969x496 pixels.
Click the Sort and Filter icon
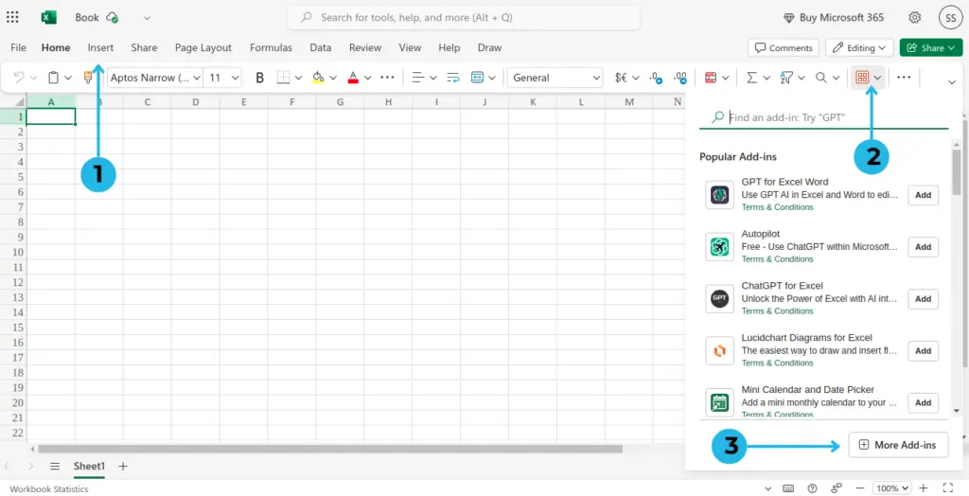(x=786, y=78)
